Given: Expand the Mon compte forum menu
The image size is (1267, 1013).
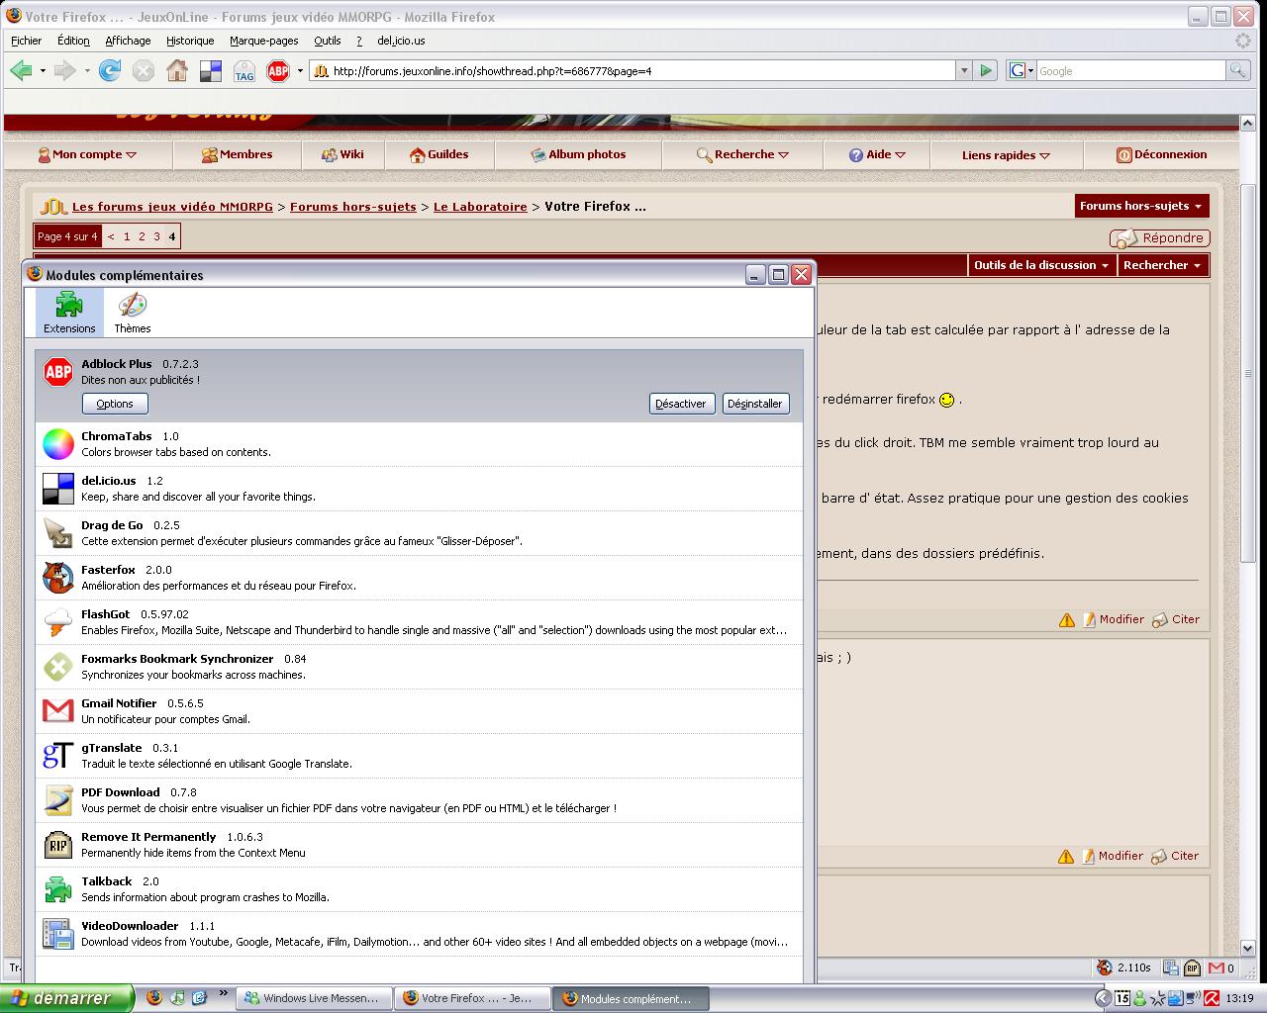Looking at the screenshot, I should tap(87, 154).
